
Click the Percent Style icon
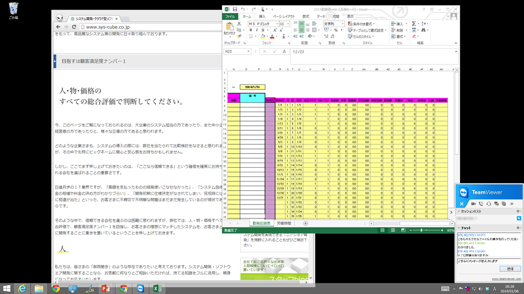click(336, 30)
